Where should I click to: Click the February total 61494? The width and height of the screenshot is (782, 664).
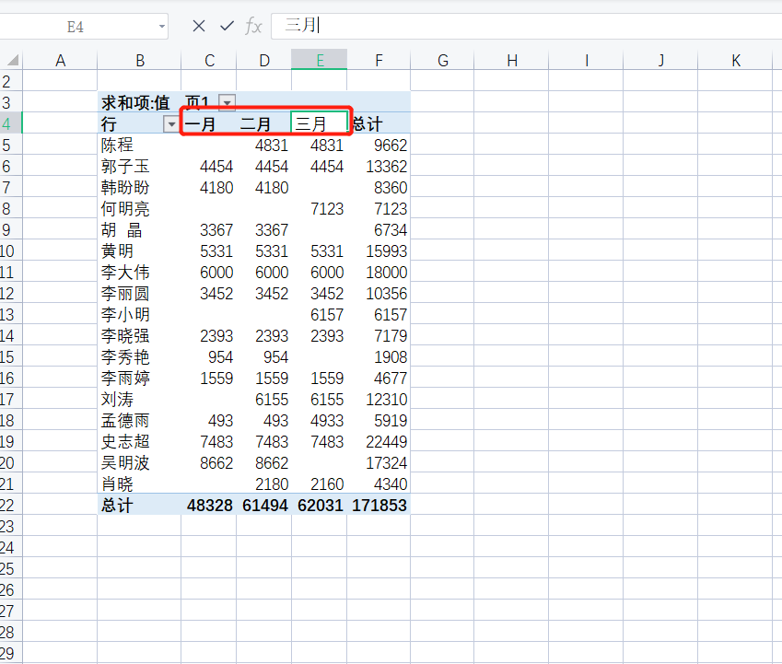pyautogui.click(x=265, y=505)
